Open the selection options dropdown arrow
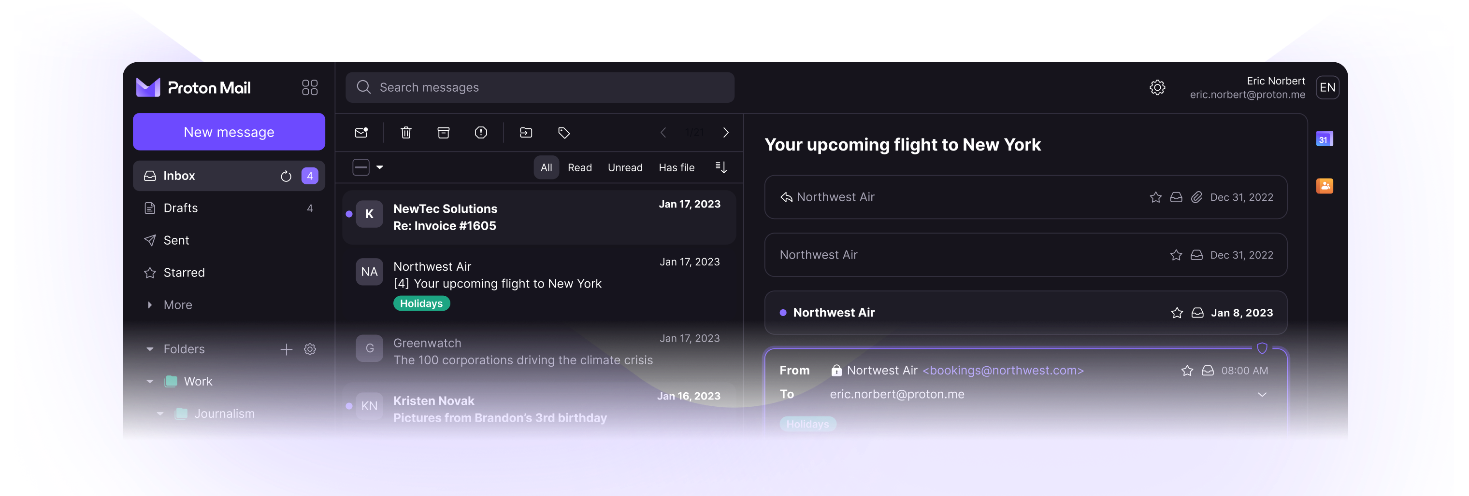The width and height of the screenshot is (1469, 496). 380,167
